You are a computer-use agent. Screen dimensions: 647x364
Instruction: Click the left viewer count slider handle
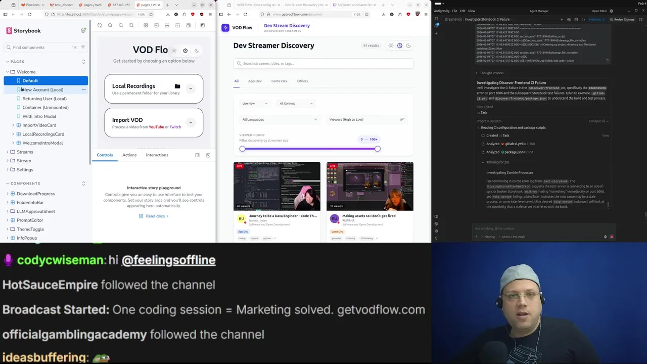(242, 149)
